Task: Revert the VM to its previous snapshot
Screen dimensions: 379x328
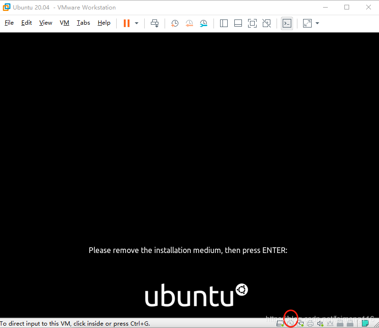Action: pos(189,23)
